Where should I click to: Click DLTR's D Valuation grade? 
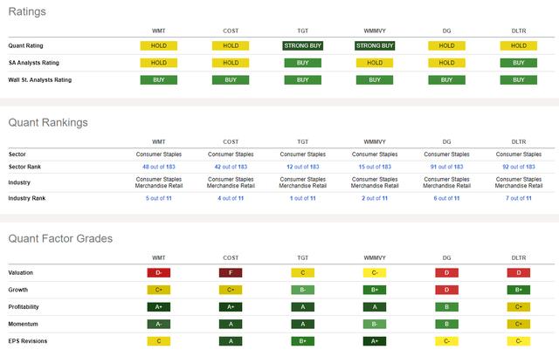(519, 273)
